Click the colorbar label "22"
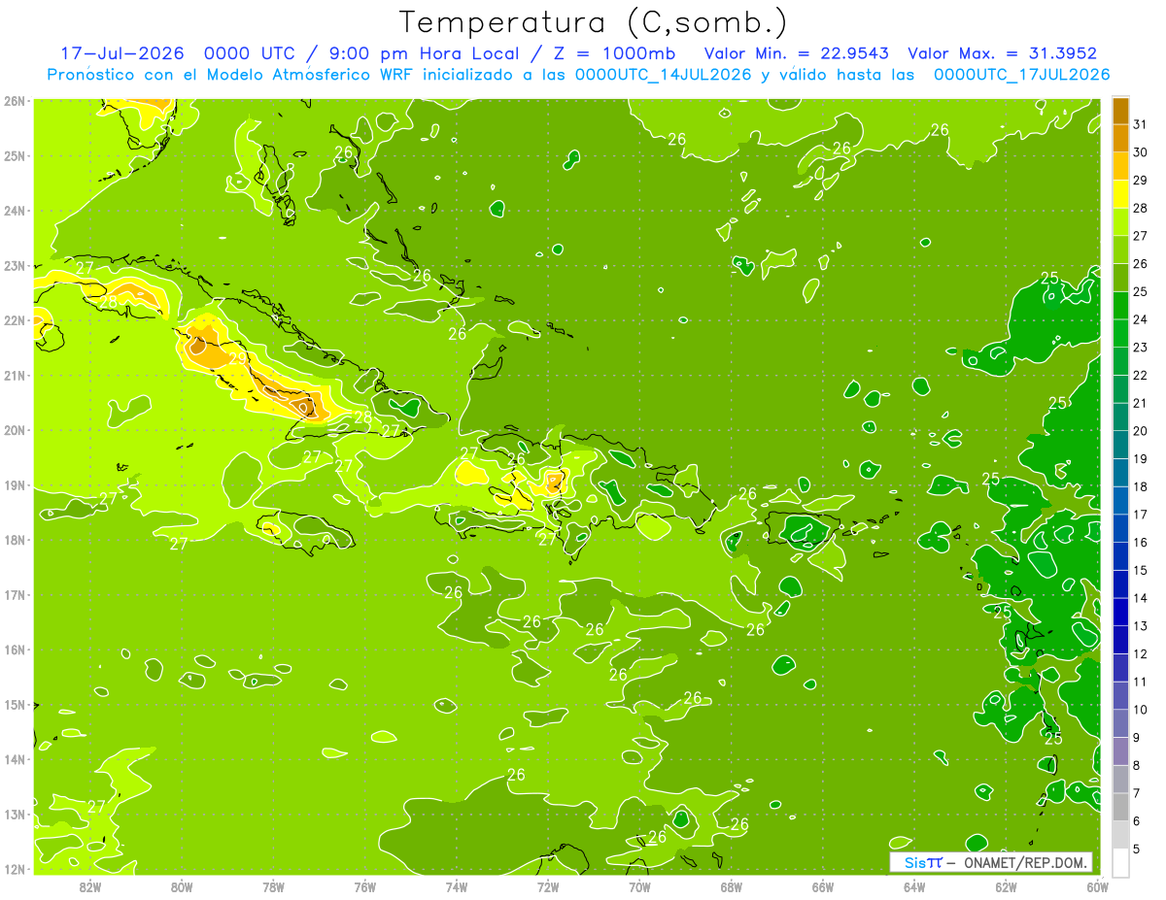1166x900 pixels. 1140,375
